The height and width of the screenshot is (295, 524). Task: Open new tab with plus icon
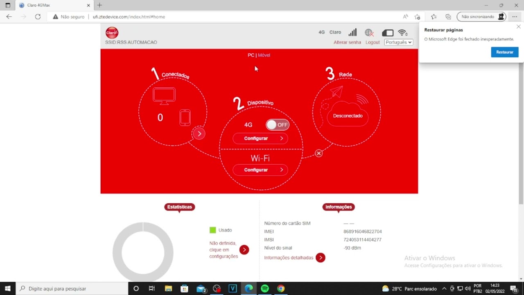pyautogui.click(x=99, y=5)
